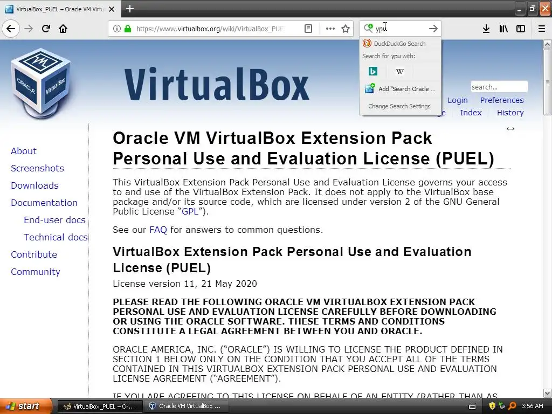The height and width of the screenshot is (414, 552).
Task: Follow the FAQ link
Action: [158, 230]
